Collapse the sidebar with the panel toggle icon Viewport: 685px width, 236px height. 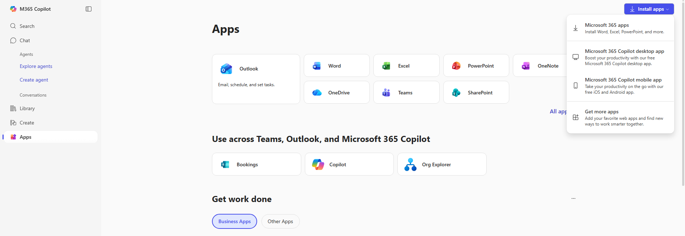89,9
